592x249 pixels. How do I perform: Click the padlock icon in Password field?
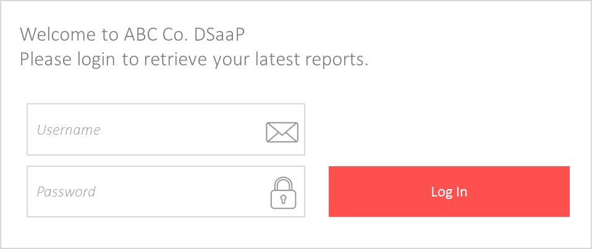coord(284,193)
